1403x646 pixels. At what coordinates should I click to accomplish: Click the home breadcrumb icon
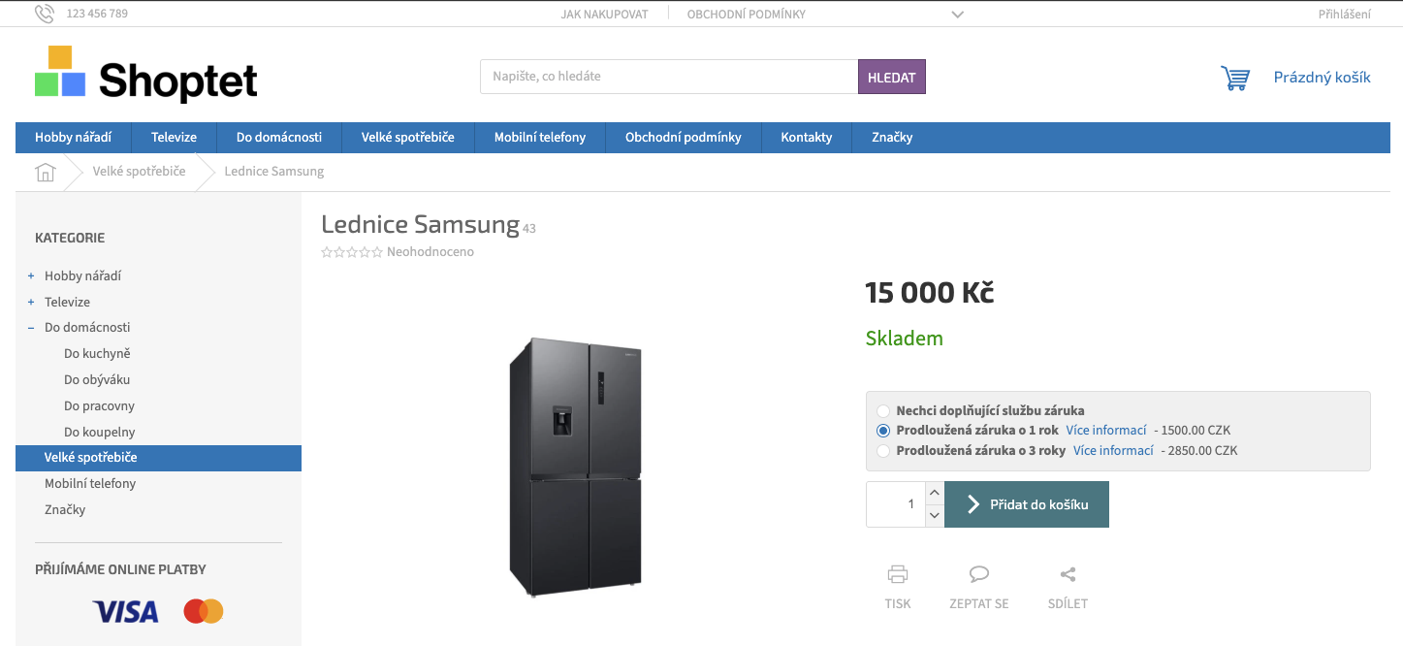point(46,172)
